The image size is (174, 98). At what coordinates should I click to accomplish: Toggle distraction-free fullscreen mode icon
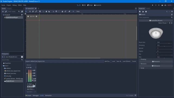136,8
